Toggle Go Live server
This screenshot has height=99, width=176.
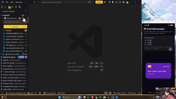pos(132,93)
